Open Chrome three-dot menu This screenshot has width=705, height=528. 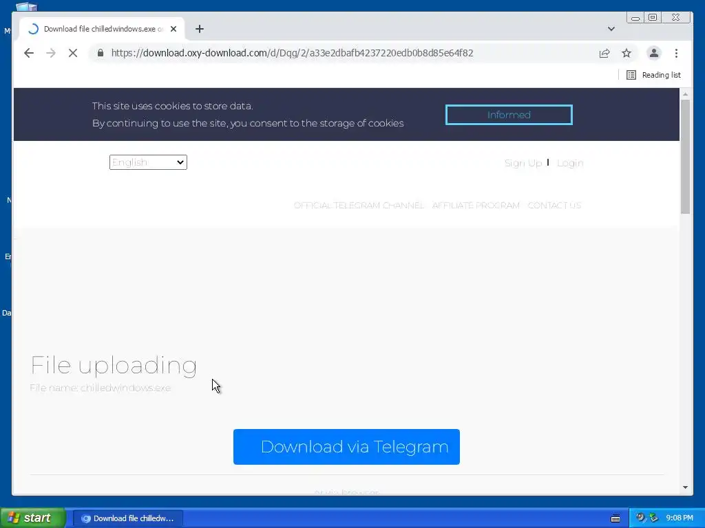(x=676, y=53)
